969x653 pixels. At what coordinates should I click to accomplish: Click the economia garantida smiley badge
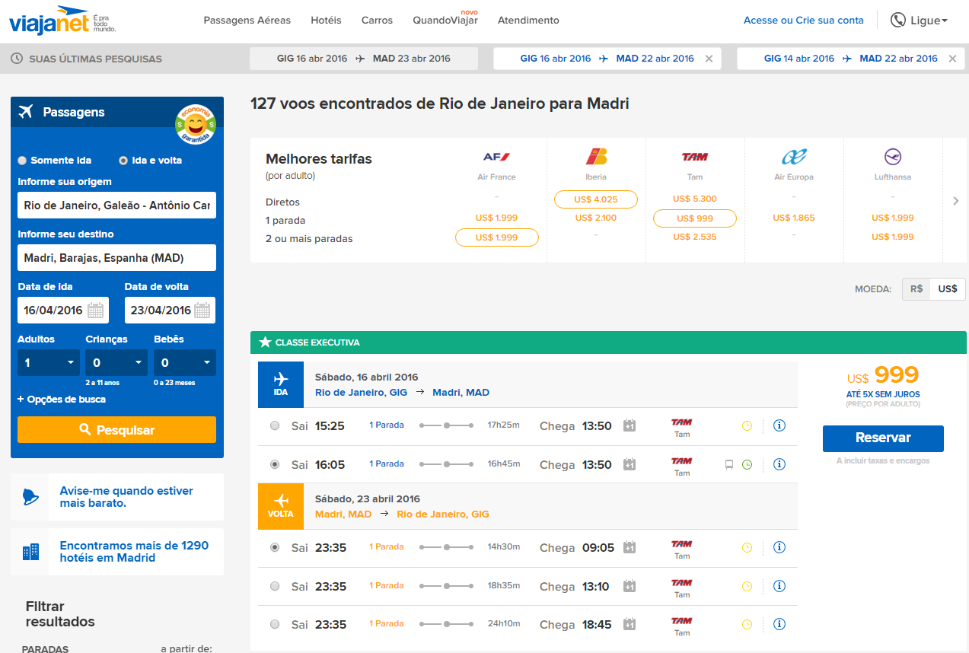(x=196, y=124)
